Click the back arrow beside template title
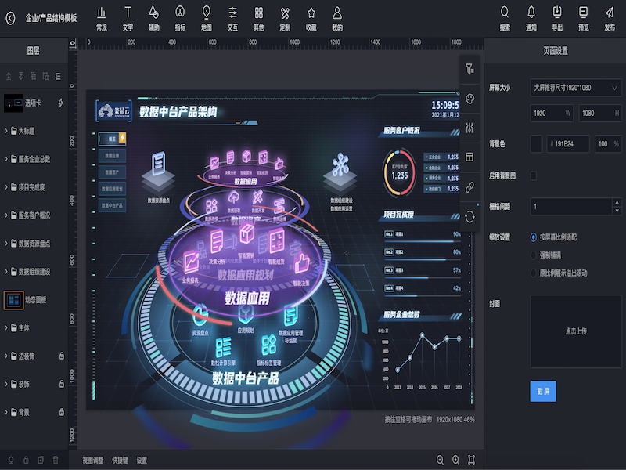The height and width of the screenshot is (470, 626). 10,18
